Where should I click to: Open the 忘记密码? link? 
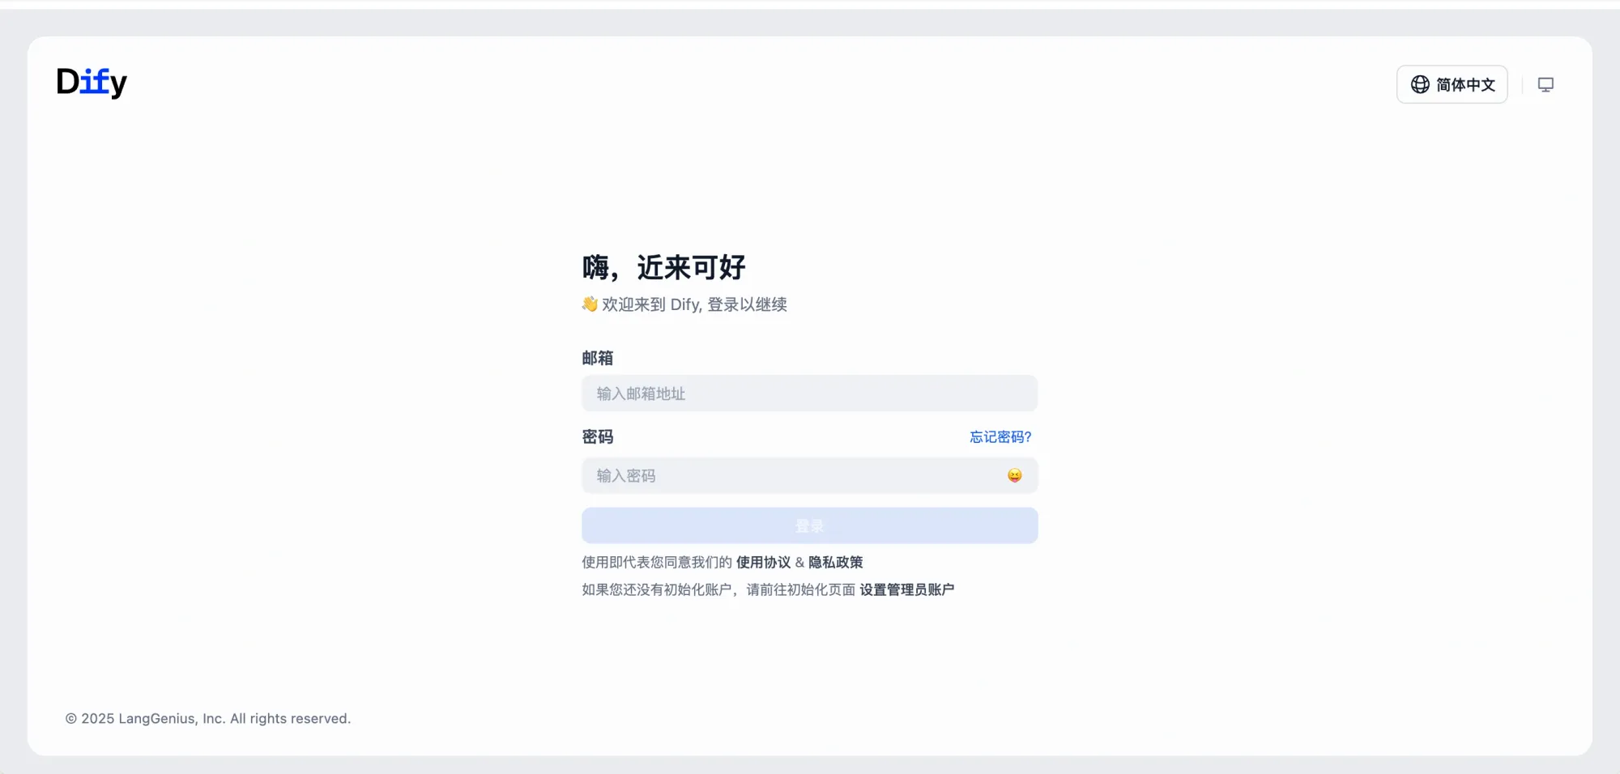[x=1000, y=437]
